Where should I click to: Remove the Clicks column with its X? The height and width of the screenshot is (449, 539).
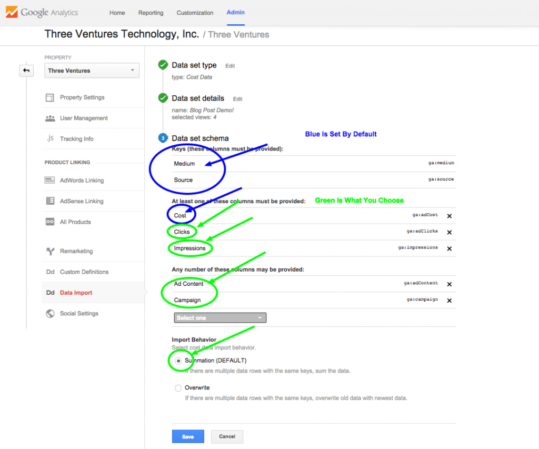tap(450, 233)
